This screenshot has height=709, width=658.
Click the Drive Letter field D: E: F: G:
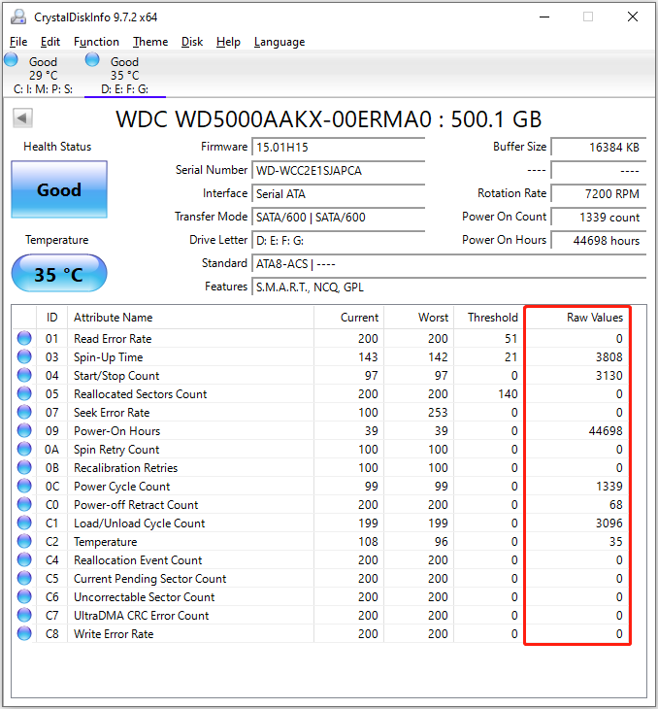pos(339,241)
